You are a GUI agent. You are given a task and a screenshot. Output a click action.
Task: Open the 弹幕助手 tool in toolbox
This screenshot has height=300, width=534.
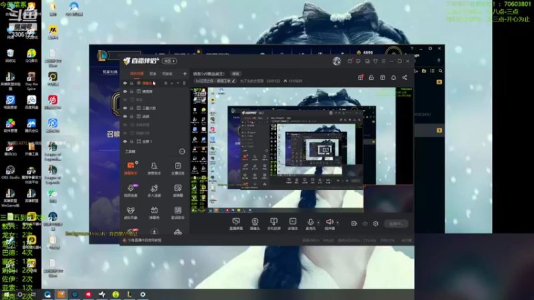[130, 169]
